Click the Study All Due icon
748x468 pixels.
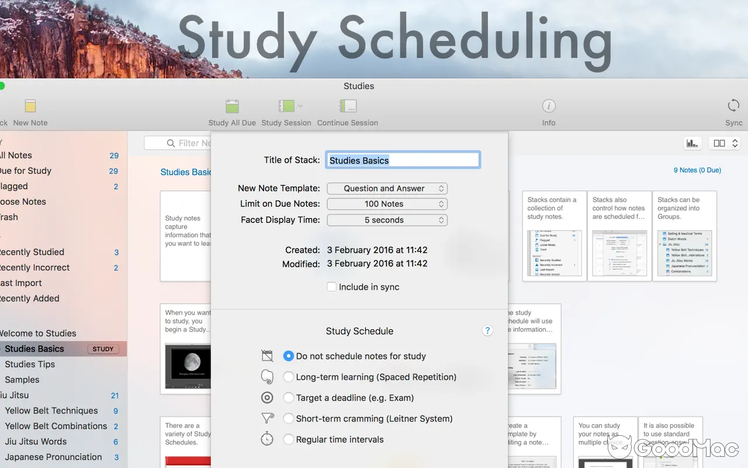point(231,106)
